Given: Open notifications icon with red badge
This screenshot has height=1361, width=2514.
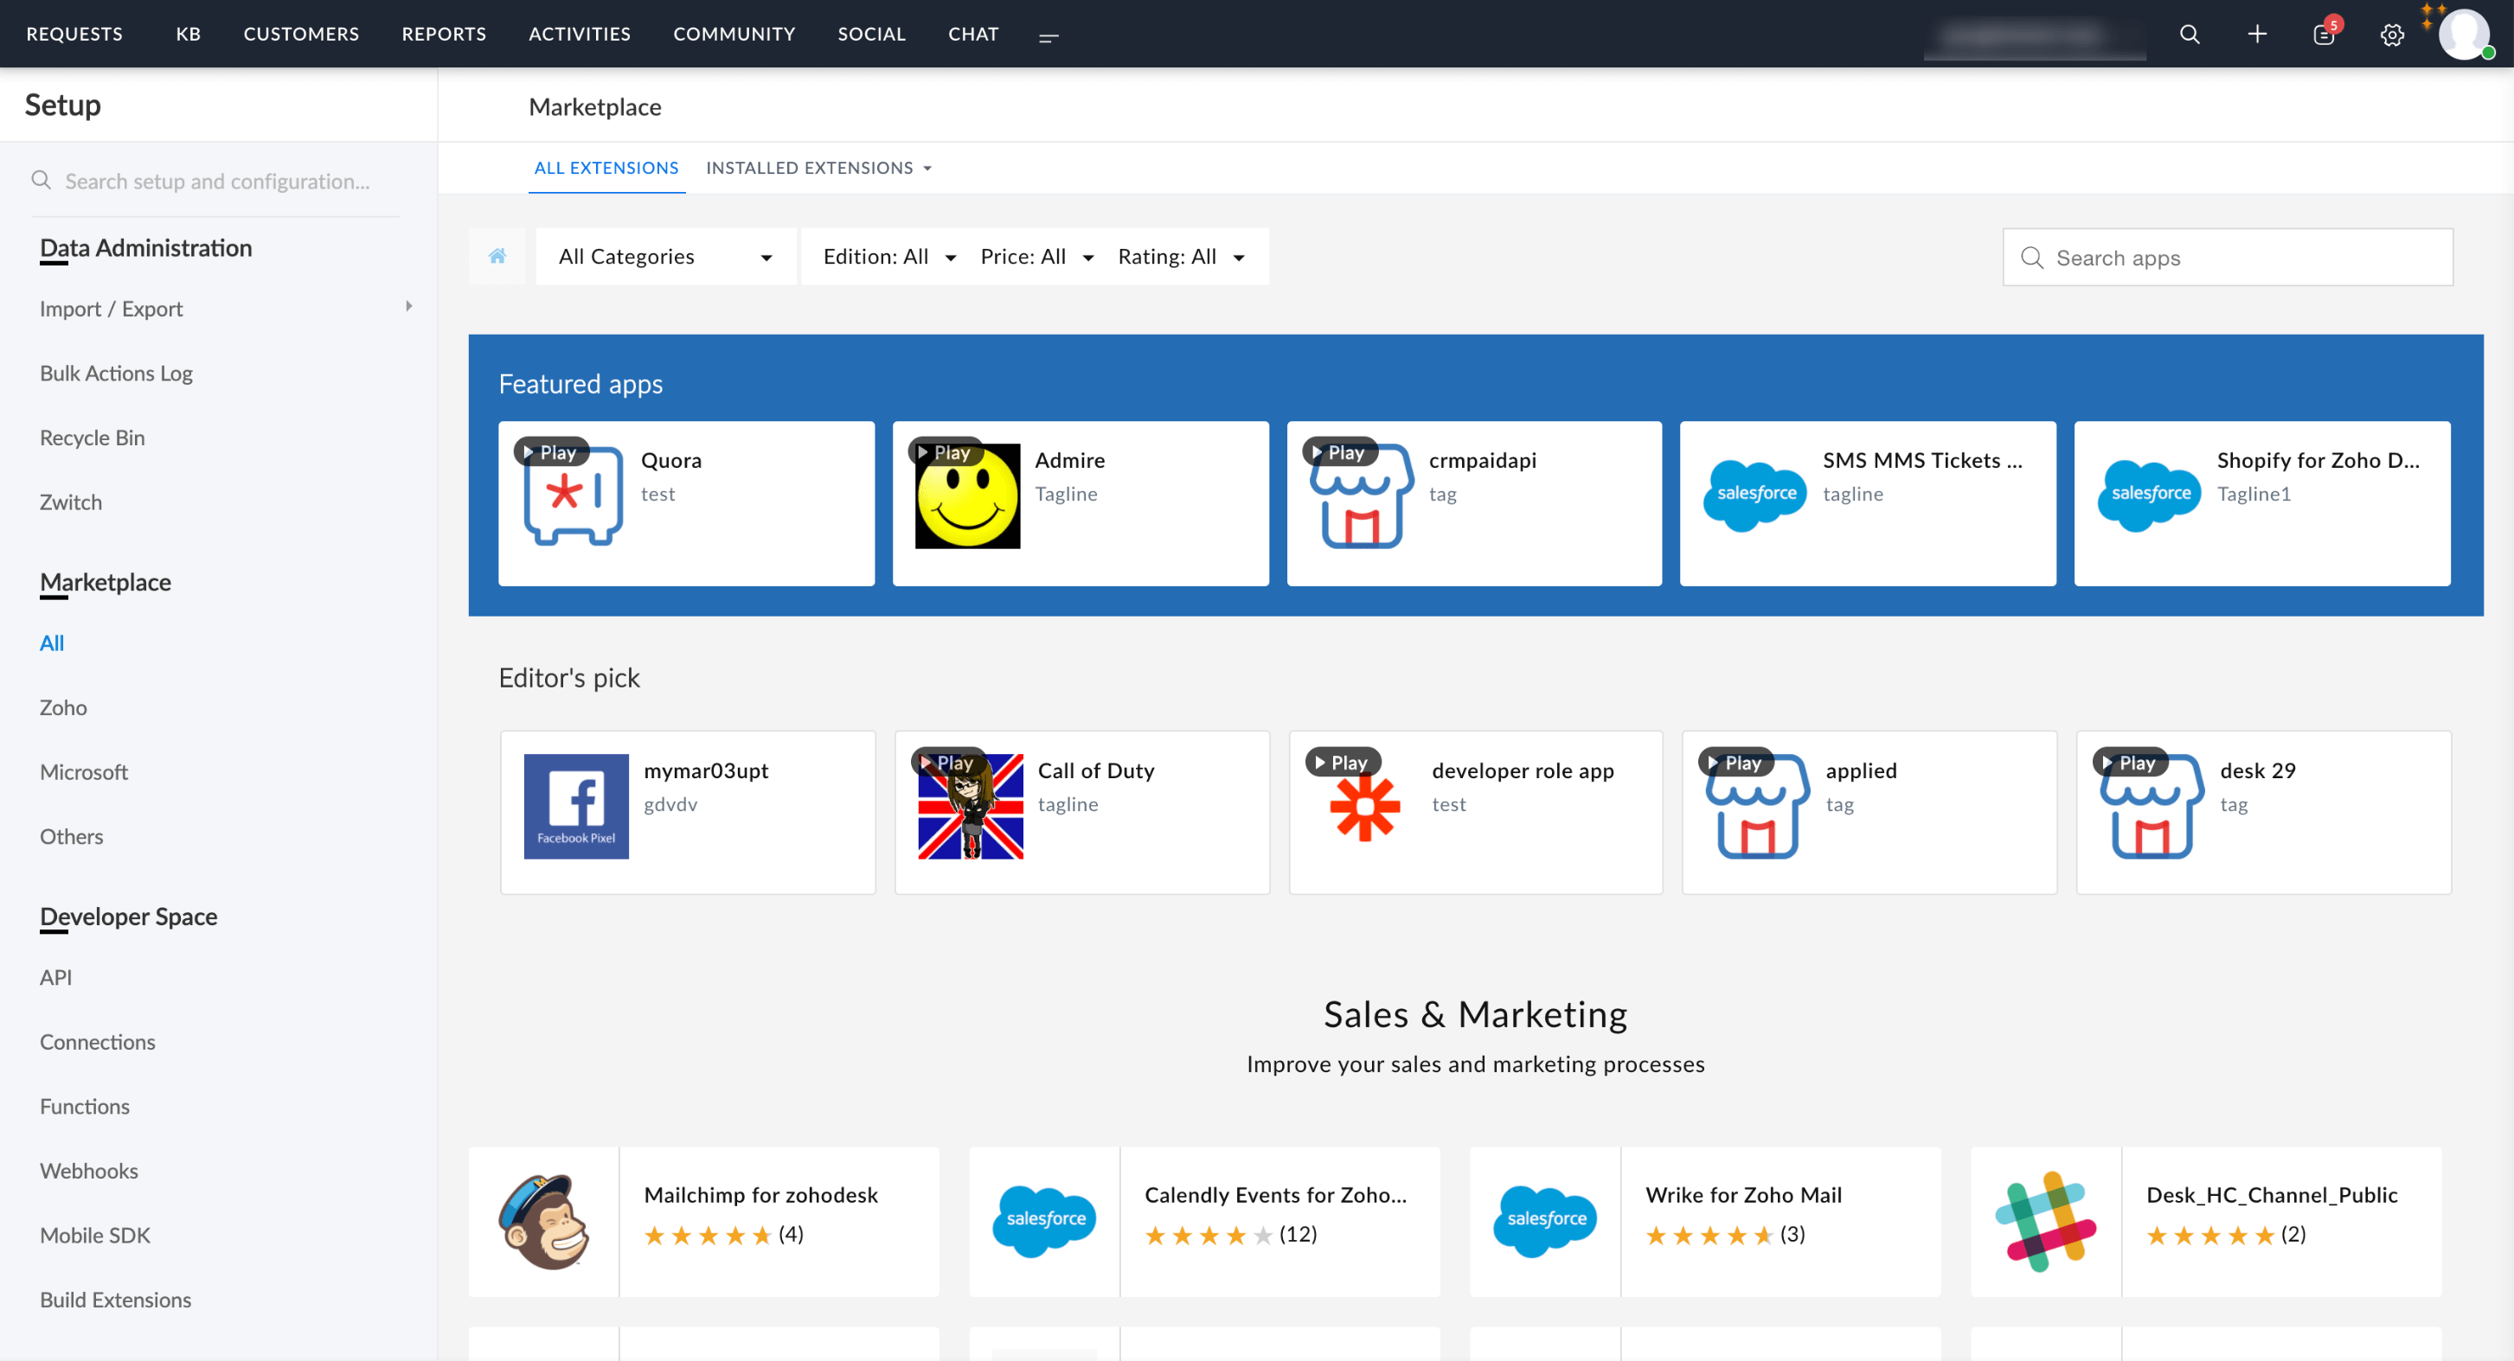Looking at the screenshot, I should 2324,34.
